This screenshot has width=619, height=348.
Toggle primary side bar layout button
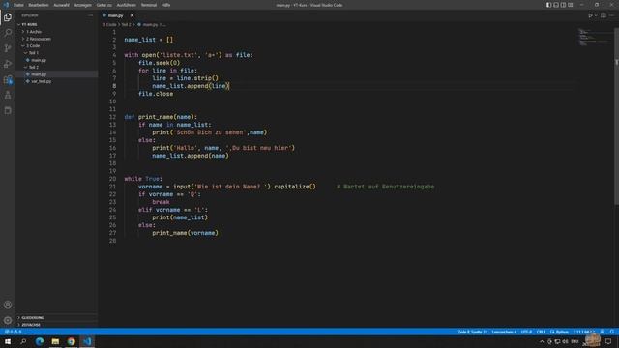coord(548,5)
